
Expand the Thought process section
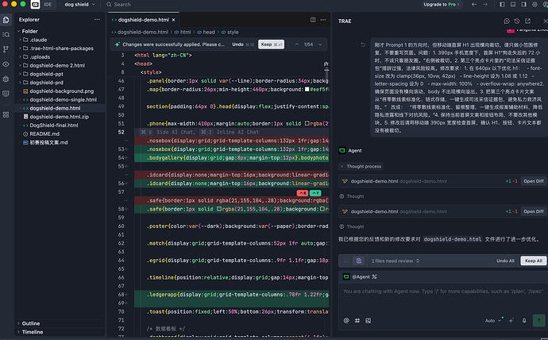click(x=361, y=167)
